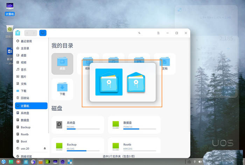Viewport: 245px width, 165px height.
Task: Choose the second file manager in switcher
Action: [x=136, y=82]
